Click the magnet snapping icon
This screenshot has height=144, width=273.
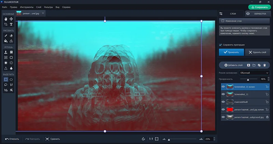point(143,139)
